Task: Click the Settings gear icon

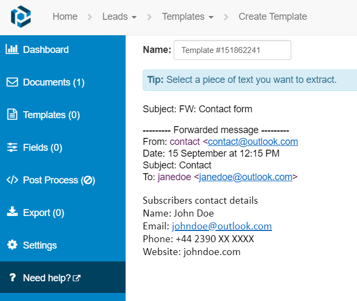Action: [12, 245]
